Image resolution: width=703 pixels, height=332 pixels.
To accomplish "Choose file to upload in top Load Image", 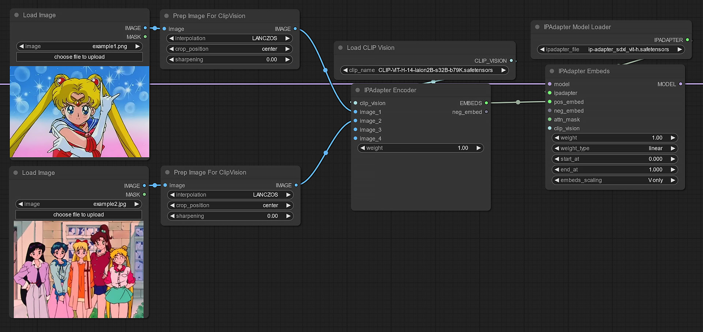I will tap(79, 57).
